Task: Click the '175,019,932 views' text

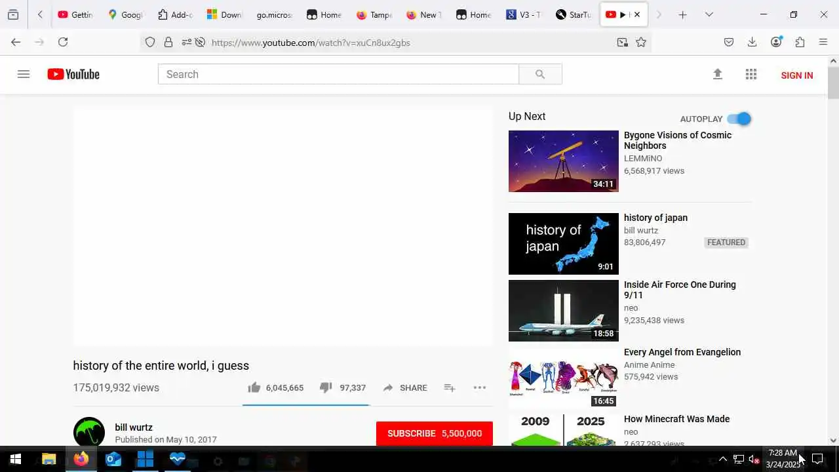Action: [x=116, y=387]
